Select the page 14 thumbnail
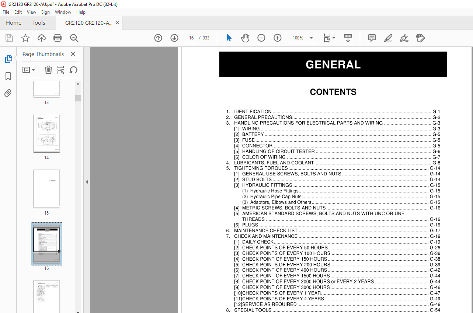Viewport: 473px width, 313px height. (46, 133)
